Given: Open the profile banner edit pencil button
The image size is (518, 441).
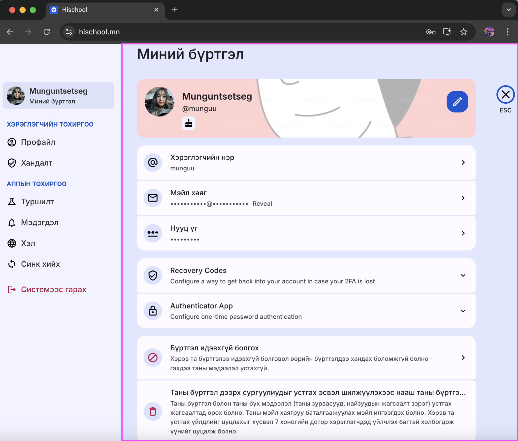Looking at the screenshot, I should (457, 101).
